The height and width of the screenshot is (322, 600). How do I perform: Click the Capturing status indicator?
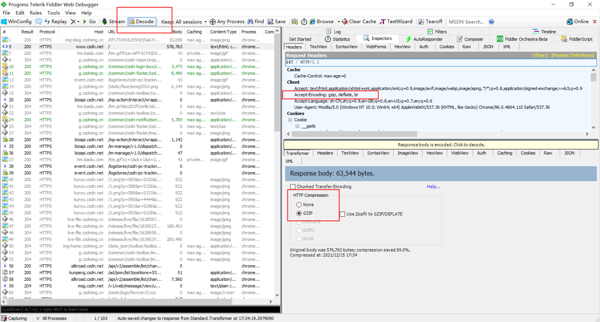(14, 318)
